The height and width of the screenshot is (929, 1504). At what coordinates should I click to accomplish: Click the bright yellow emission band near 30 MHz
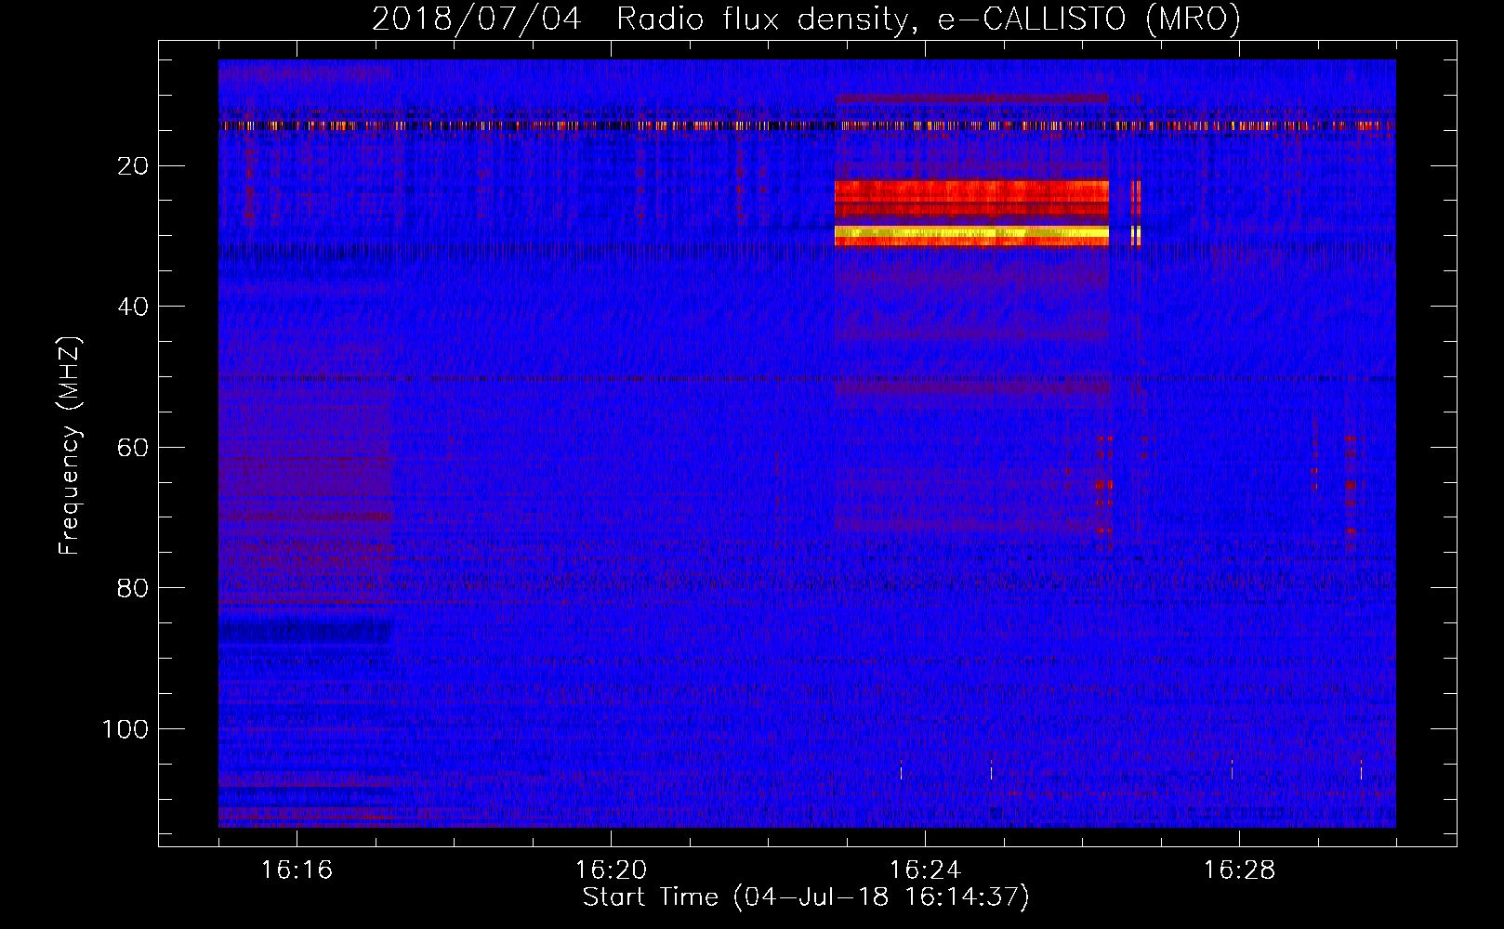[x=971, y=232]
